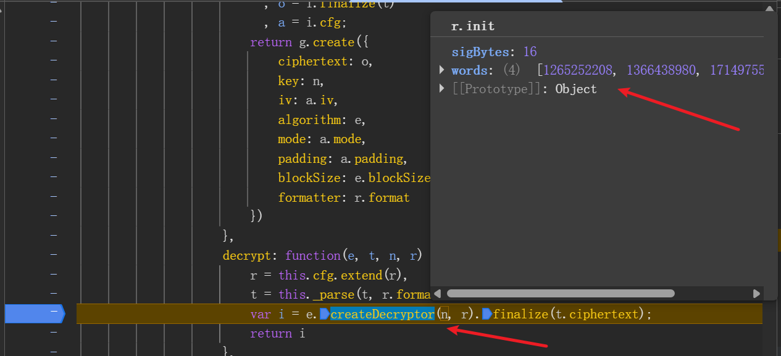
Task: Toggle breakpoint on the 'return g.create' line gutter
Action: point(54,41)
